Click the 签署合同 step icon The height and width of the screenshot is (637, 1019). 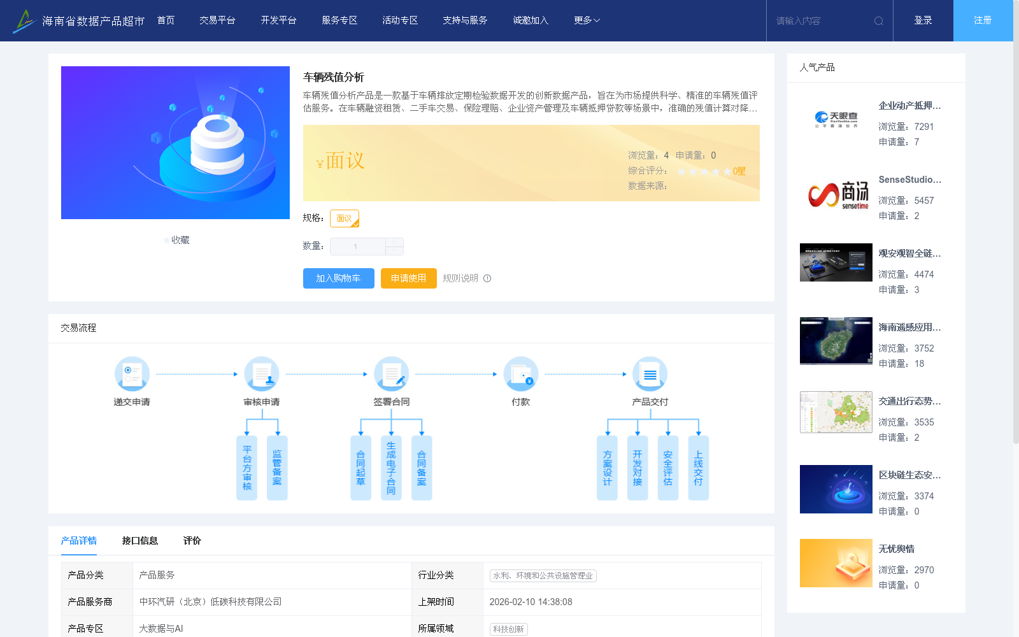coord(391,374)
